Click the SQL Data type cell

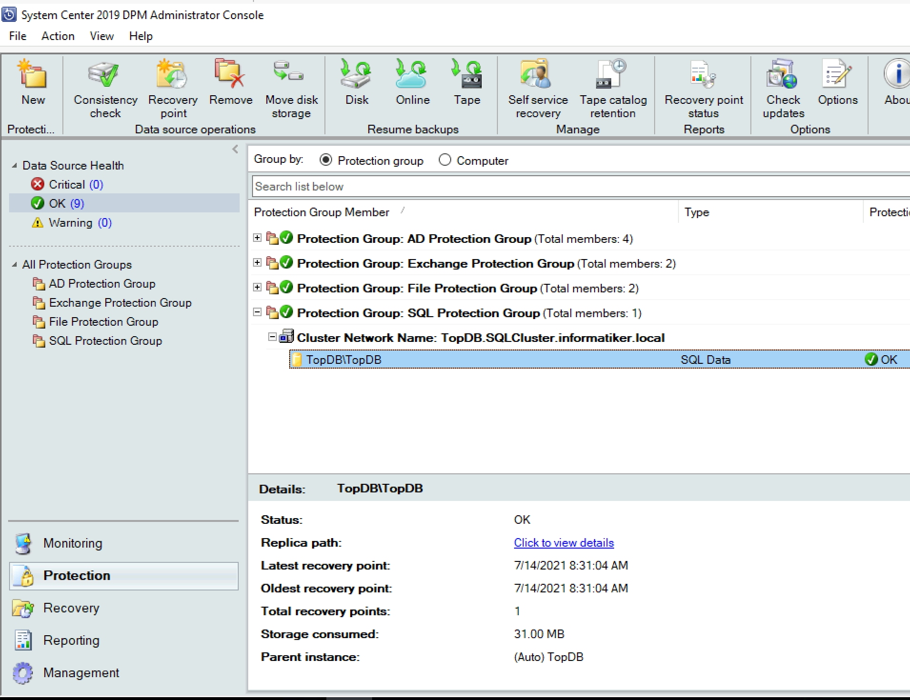[x=705, y=360]
